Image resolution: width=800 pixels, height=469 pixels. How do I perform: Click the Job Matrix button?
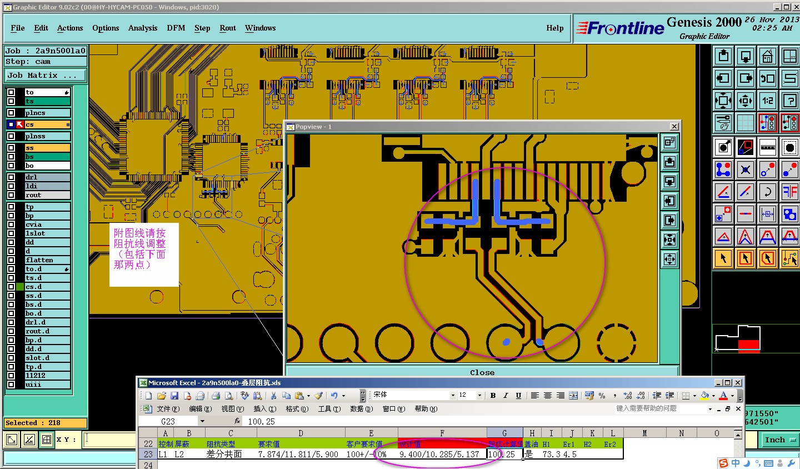46,75
